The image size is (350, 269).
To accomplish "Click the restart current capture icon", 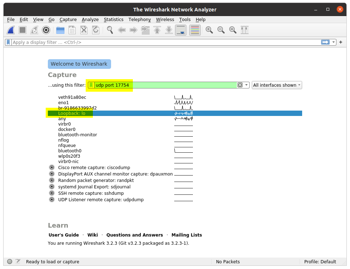I will tap(34, 30).
